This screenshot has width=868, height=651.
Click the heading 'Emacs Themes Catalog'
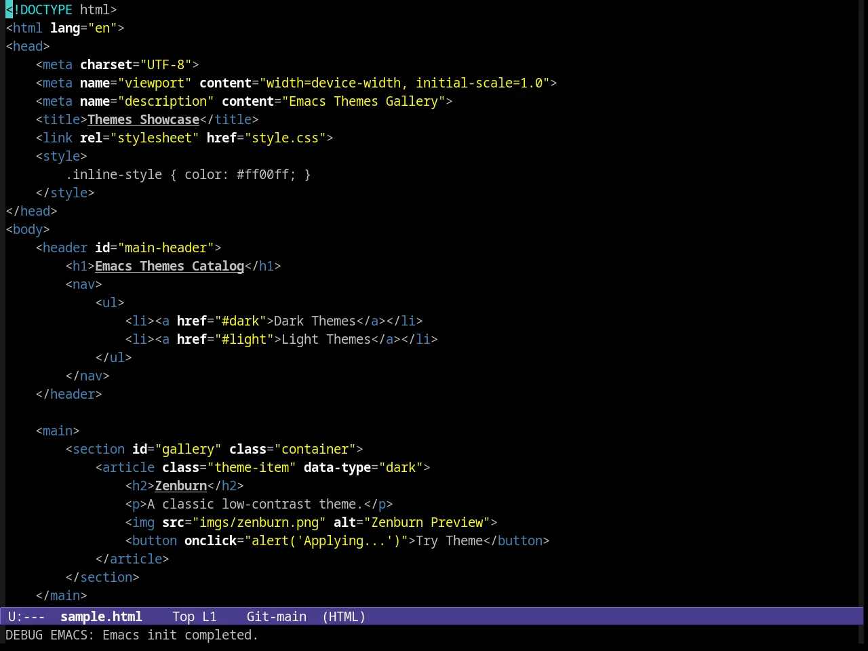pyautogui.click(x=170, y=266)
